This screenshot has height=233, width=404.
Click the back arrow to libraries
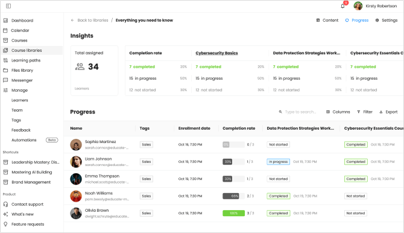tap(72, 20)
